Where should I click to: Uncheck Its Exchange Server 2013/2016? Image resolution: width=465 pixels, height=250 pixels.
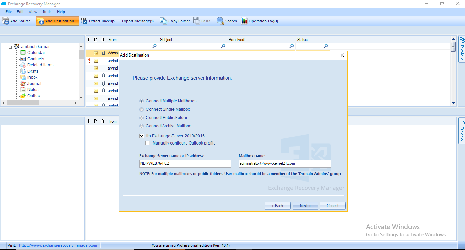[x=142, y=136]
